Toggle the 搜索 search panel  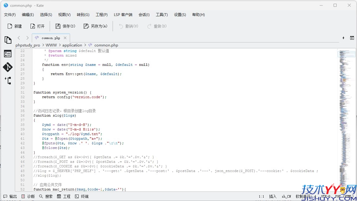point(46,196)
